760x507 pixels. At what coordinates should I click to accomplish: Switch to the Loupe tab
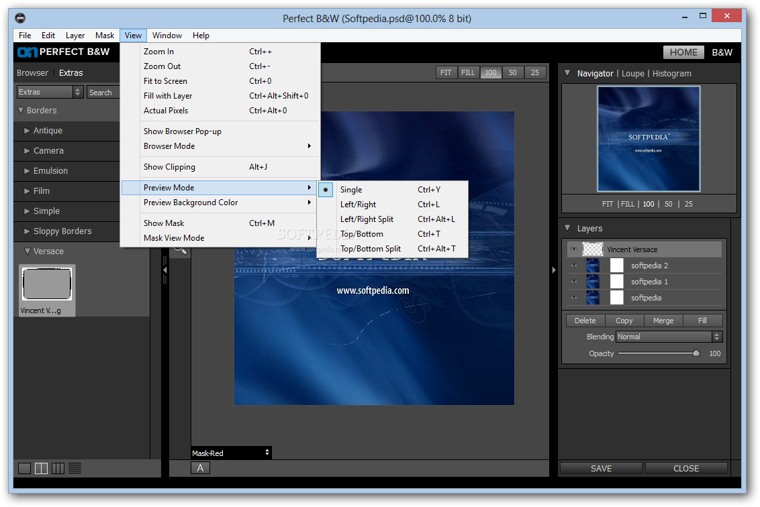pyautogui.click(x=633, y=74)
